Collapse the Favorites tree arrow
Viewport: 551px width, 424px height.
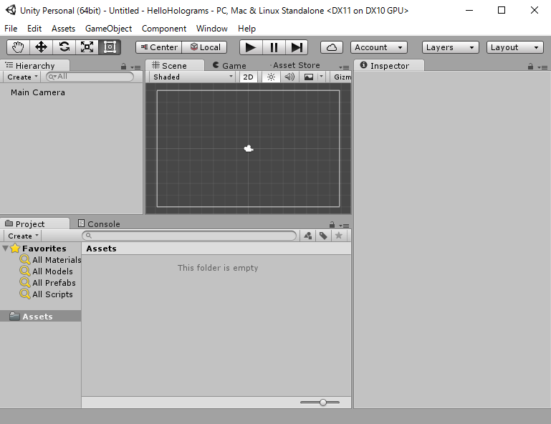coord(5,249)
